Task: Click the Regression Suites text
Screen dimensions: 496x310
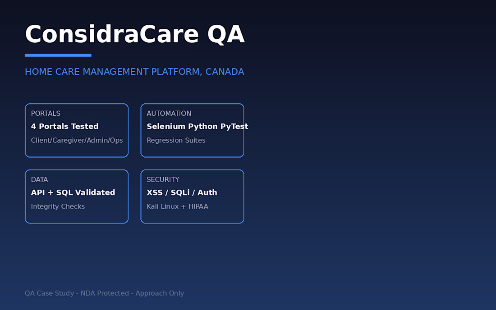Action: coord(176,140)
